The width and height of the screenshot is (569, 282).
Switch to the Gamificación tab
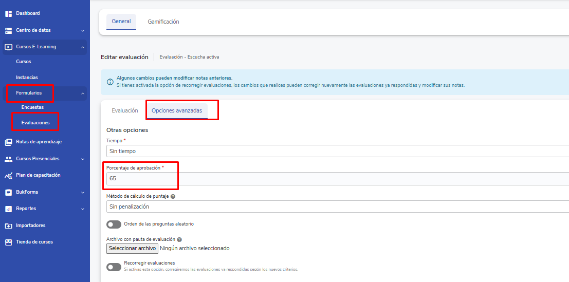click(163, 22)
